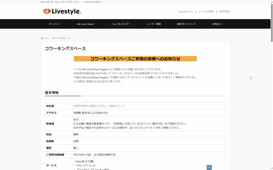
Task: Click the 個室 row label
Action: click(49, 148)
